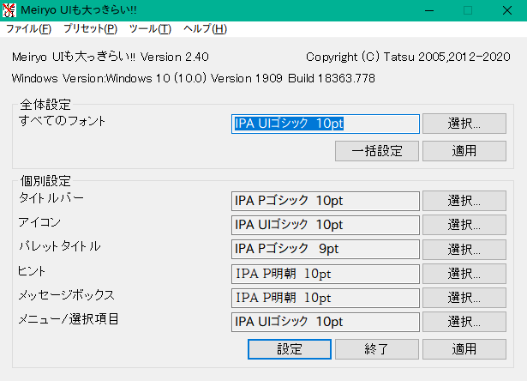Minimize the Meiryo UIも大っきらい!! window

click(429, 10)
